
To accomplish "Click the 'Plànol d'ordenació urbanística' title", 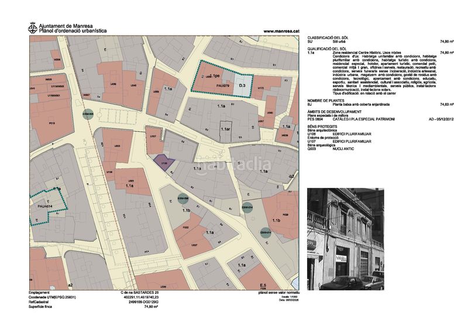I will 73,31.
